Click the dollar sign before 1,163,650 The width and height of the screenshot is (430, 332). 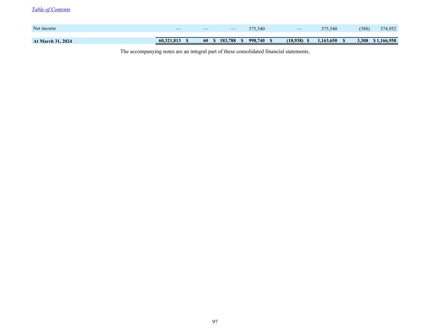tap(308, 41)
